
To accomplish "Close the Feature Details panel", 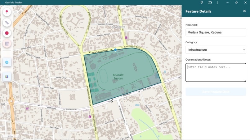I will click(x=244, y=11).
